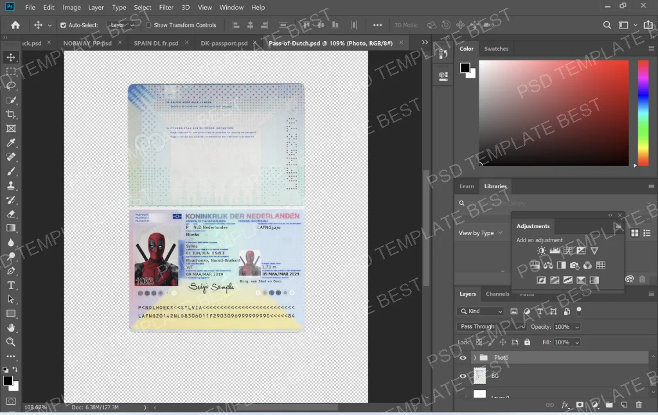Select the Dodge tool
The image size is (658, 415).
pyautogui.click(x=11, y=257)
